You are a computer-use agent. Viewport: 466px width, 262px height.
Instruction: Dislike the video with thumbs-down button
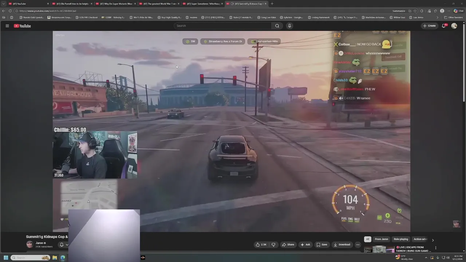click(273, 245)
